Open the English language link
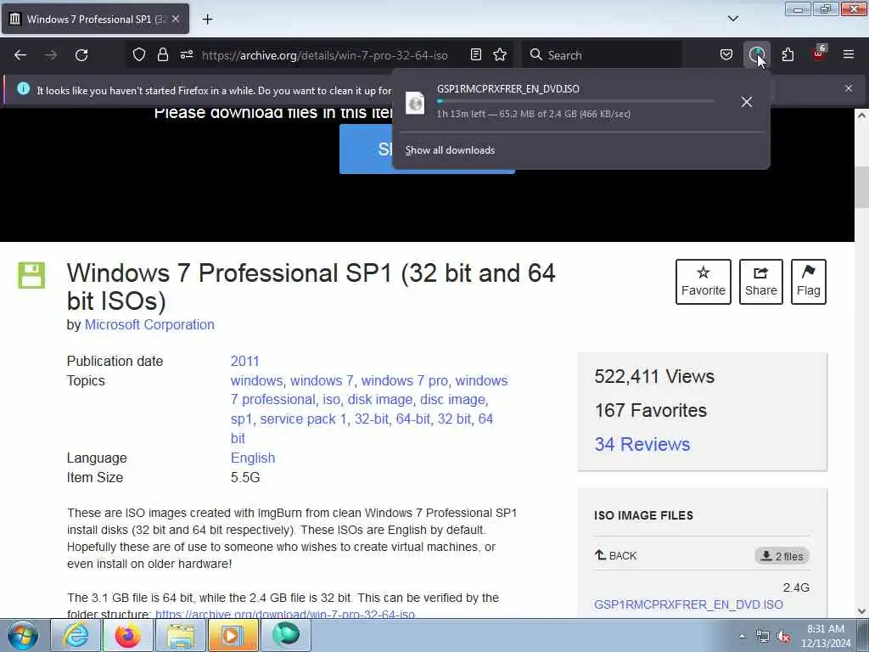Viewport: 869px width, 652px height. click(253, 458)
